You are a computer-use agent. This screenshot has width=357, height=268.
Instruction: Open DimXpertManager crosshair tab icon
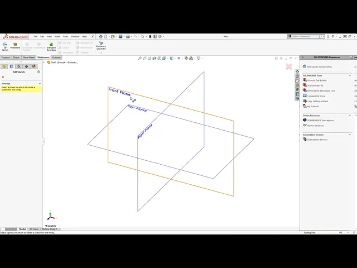tap(26, 66)
